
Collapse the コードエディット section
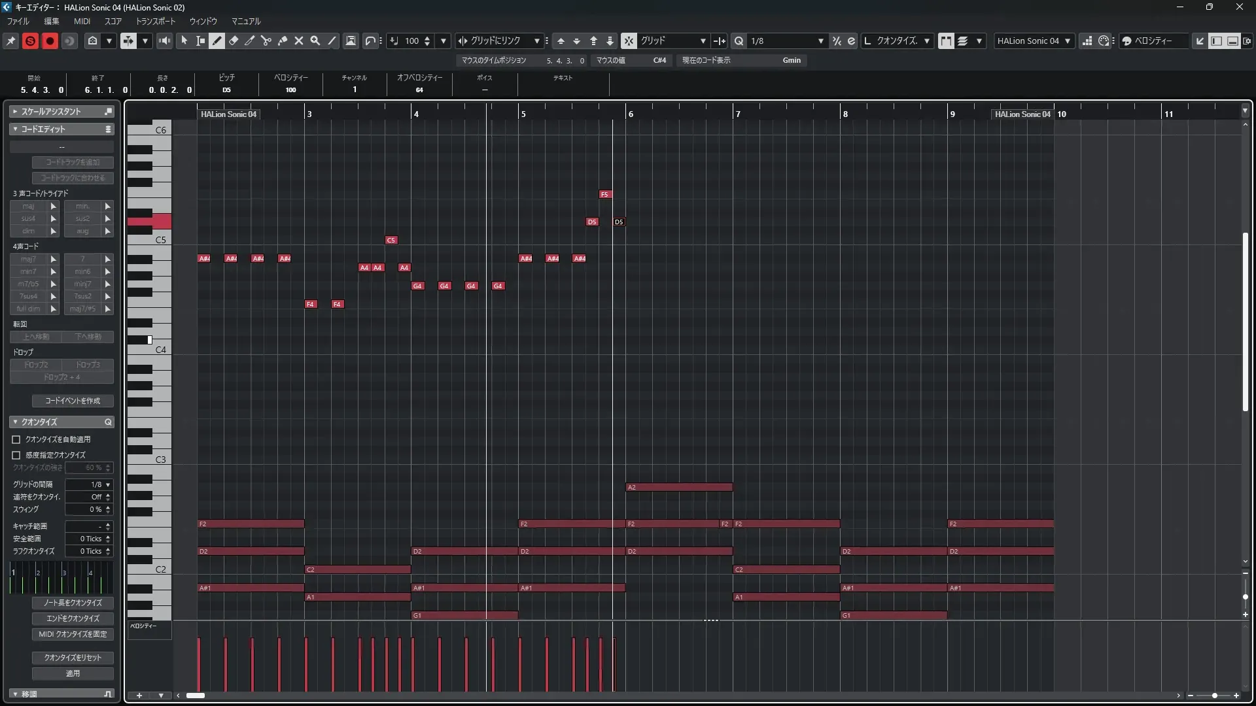(15, 129)
